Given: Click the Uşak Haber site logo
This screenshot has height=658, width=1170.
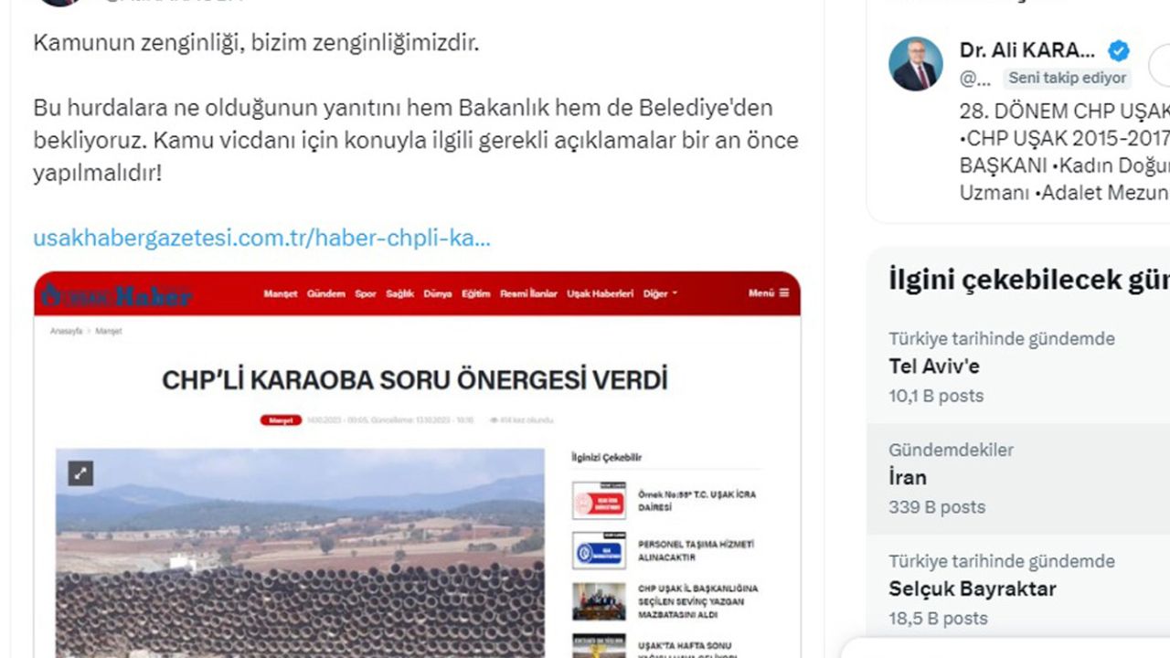Looking at the screenshot, I should [116, 294].
